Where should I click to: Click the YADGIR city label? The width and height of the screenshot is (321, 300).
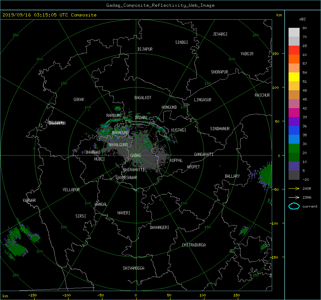coord(247,54)
